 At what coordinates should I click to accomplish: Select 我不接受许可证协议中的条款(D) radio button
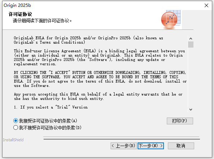point(16,128)
